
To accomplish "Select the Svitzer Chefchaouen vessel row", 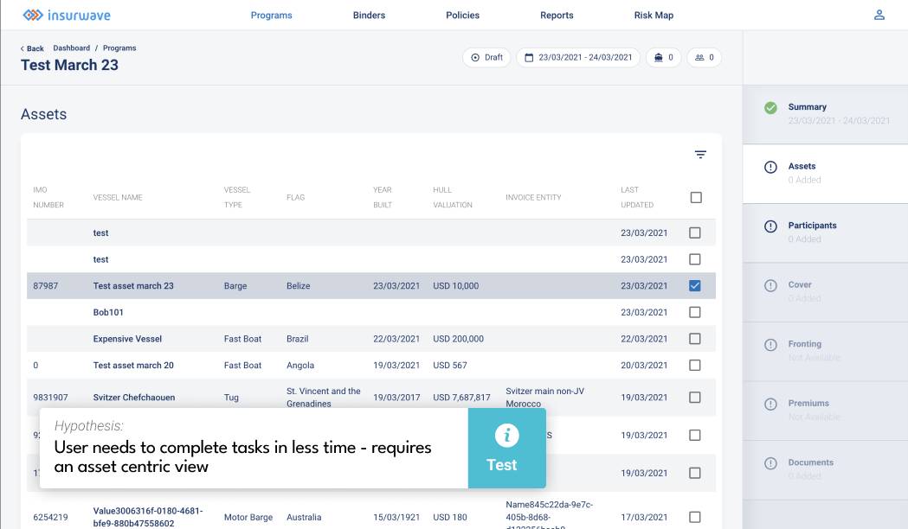I will coord(134,398).
